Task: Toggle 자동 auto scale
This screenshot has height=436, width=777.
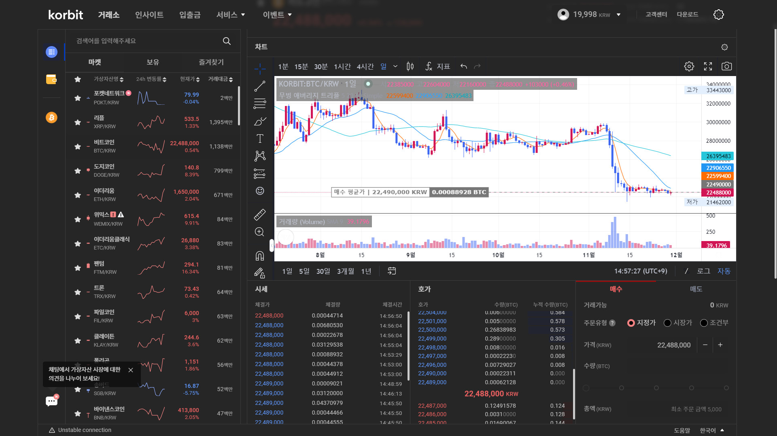Action: coord(724,271)
